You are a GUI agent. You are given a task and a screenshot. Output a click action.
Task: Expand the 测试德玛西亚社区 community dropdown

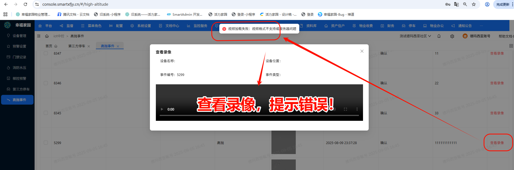(x=415, y=36)
